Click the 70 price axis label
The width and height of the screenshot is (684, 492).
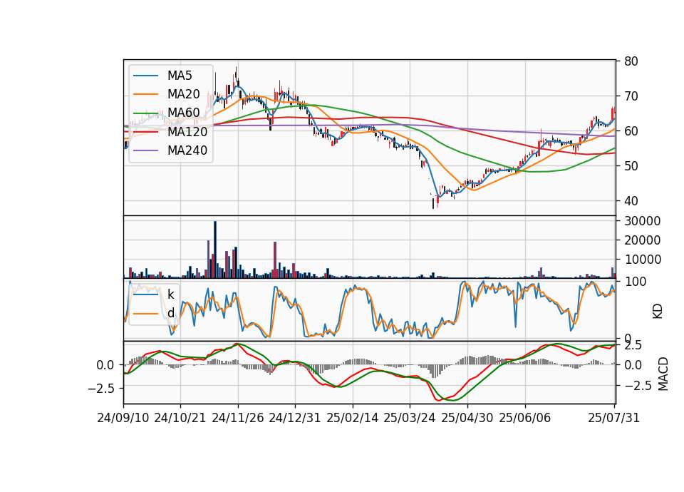point(631,96)
